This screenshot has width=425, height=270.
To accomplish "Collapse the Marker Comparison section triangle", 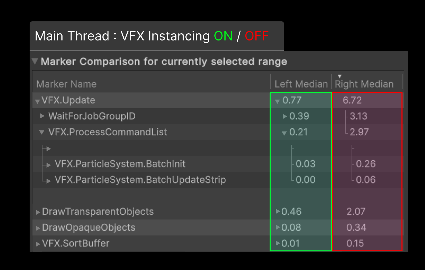I will pyautogui.click(x=35, y=61).
